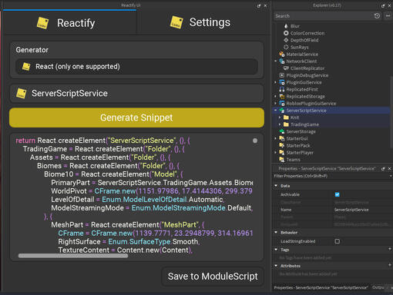Image resolution: width=393 pixels, height=295 pixels.
Task: Expand the TradingGame folder node
Action: pos(280,124)
